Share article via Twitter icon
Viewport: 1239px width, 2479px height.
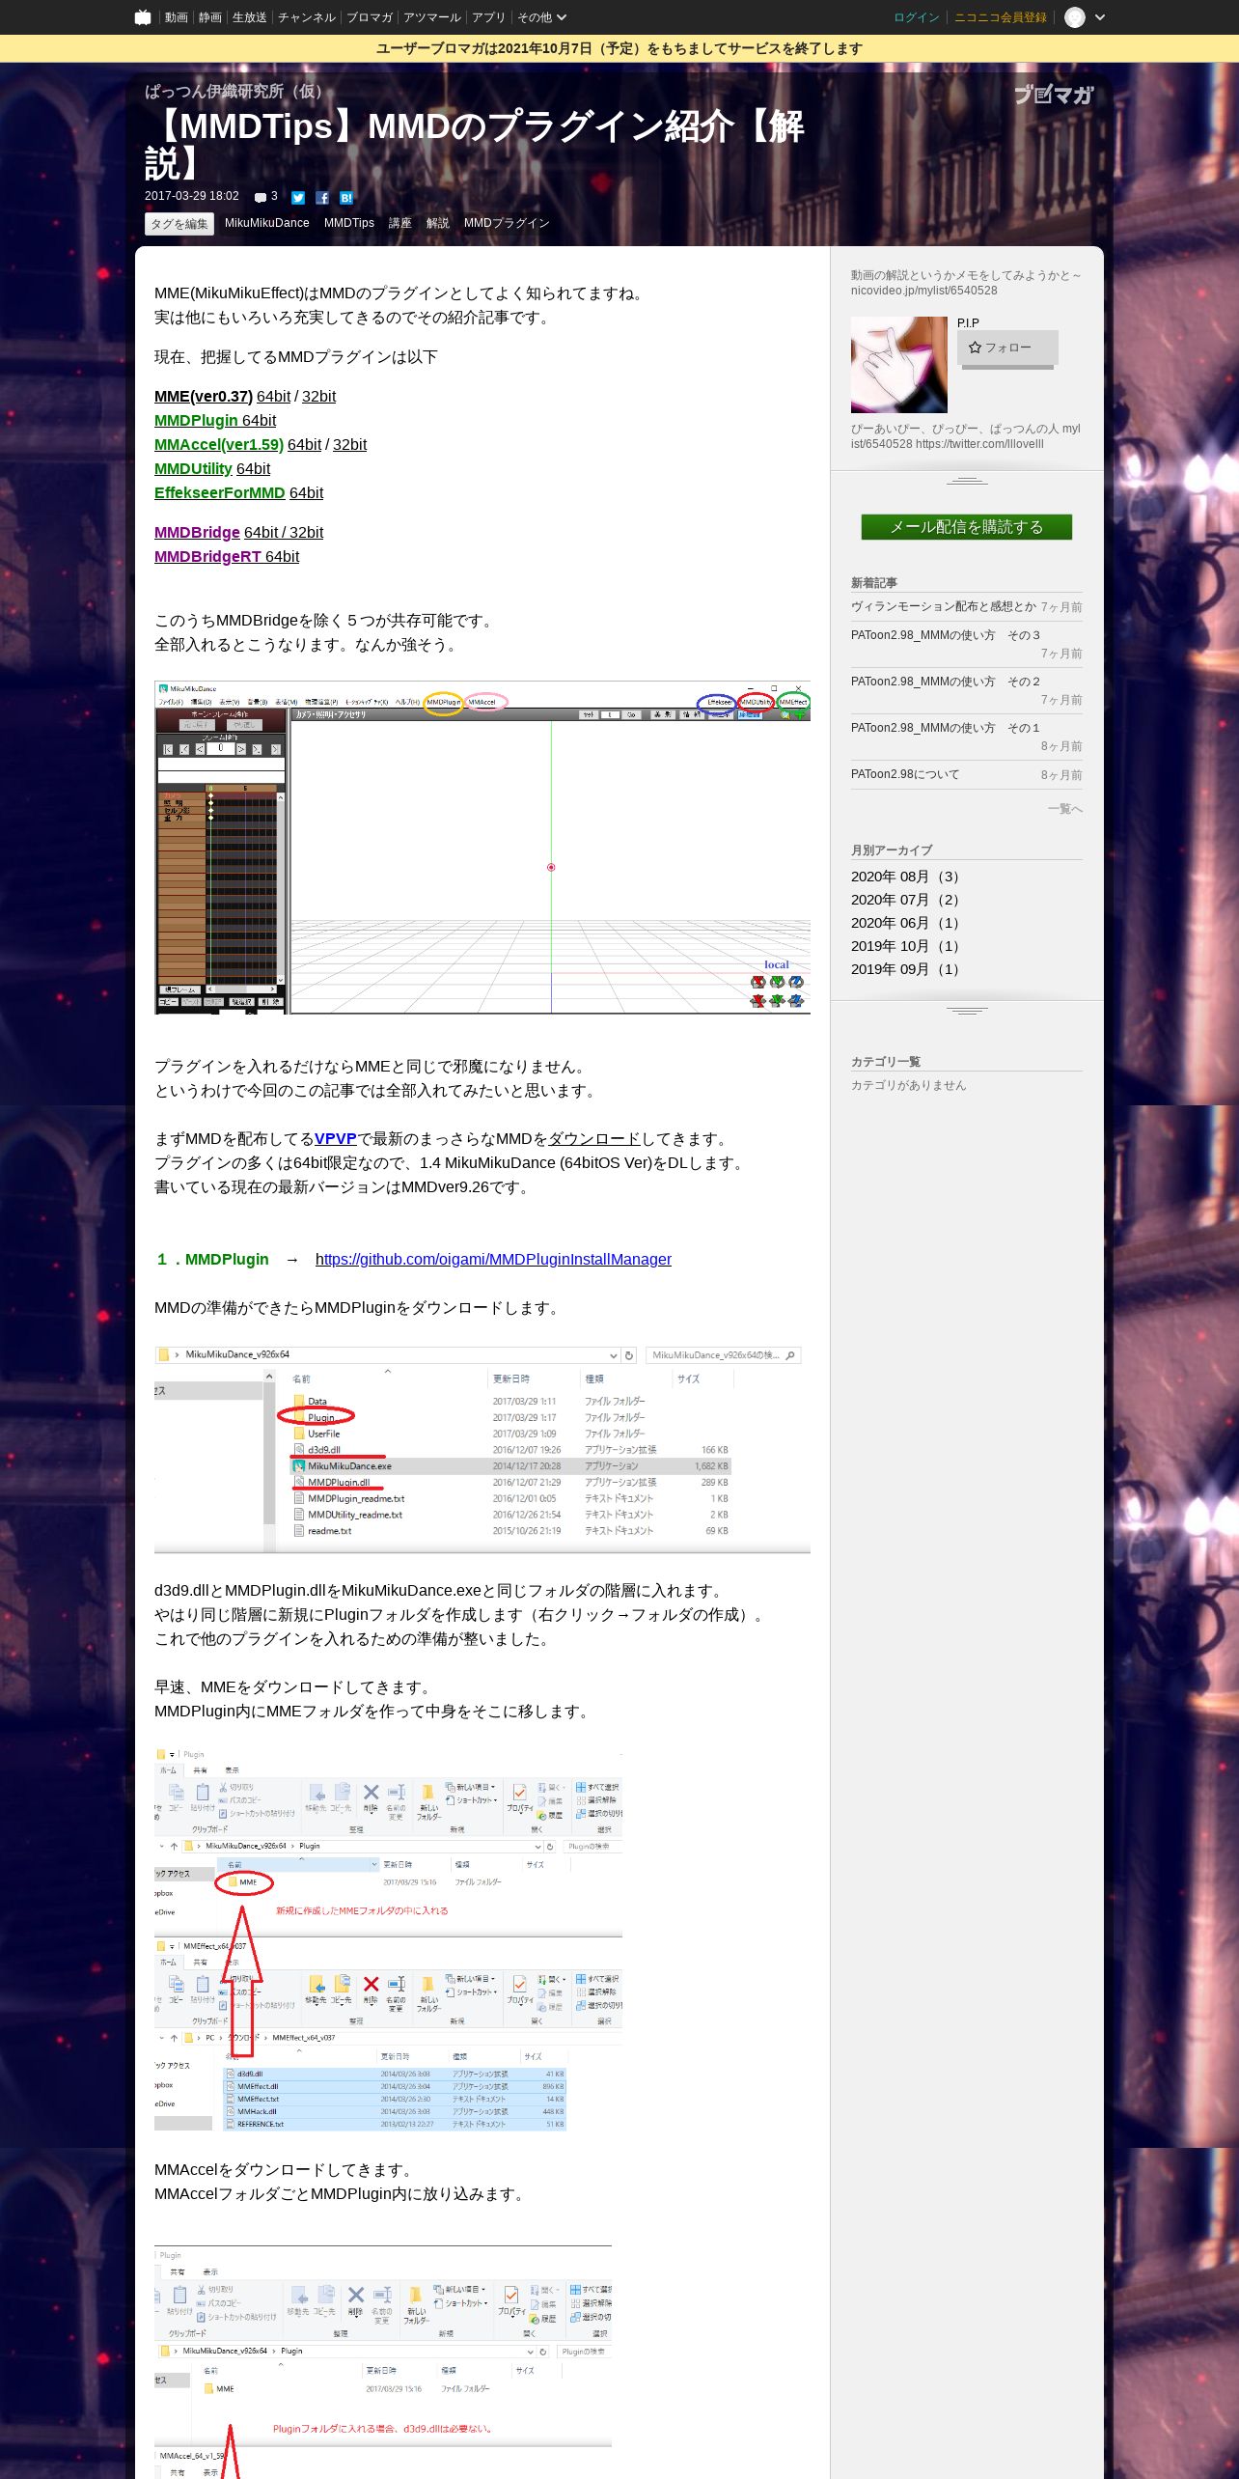coord(298,198)
